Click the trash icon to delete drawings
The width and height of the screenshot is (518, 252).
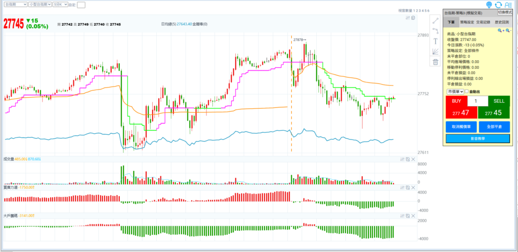435,62
